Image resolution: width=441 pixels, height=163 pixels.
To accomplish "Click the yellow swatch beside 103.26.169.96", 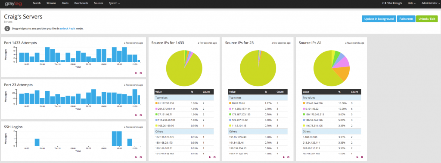I will pos(156,126).
